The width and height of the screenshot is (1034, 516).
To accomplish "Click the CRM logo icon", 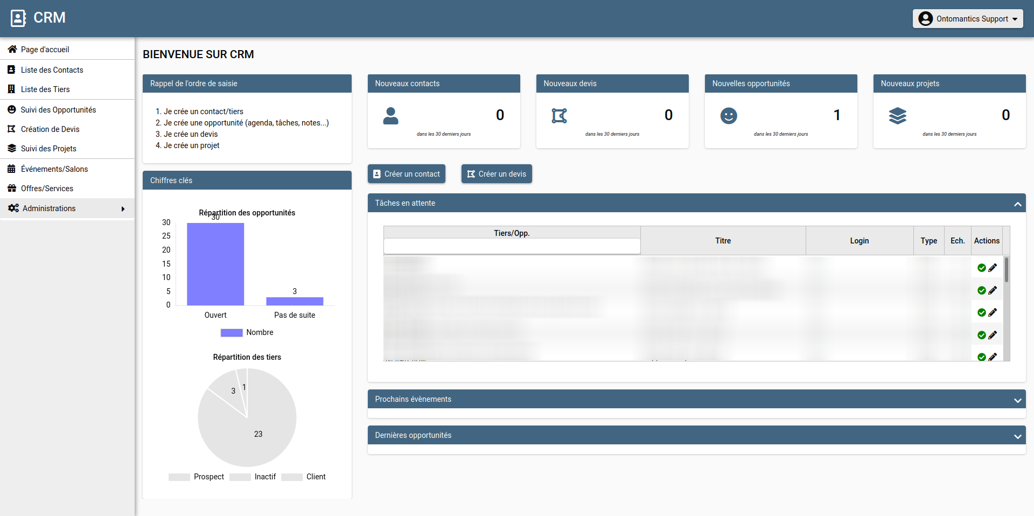I will click(18, 18).
